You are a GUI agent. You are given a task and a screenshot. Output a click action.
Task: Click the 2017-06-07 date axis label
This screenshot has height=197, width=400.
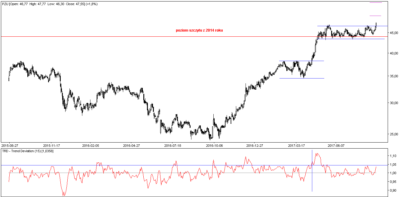click(x=336, y=145)
